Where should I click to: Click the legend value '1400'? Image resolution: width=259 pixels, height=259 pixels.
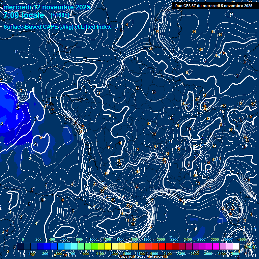[x=120, y=239]
